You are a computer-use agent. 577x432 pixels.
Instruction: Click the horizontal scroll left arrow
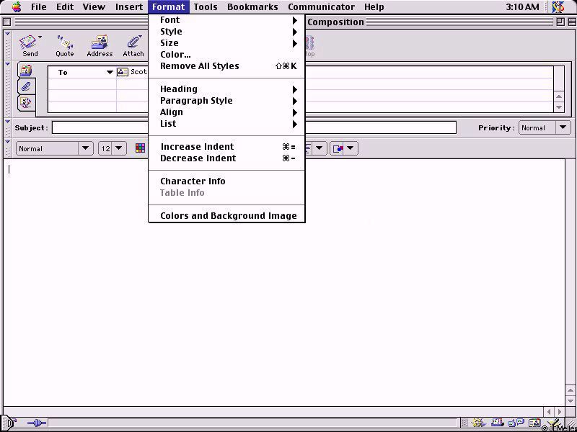pyautogui.click(x=550, y=412)
